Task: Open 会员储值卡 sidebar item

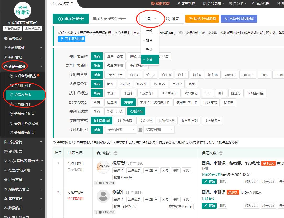Action: point(25,104)
